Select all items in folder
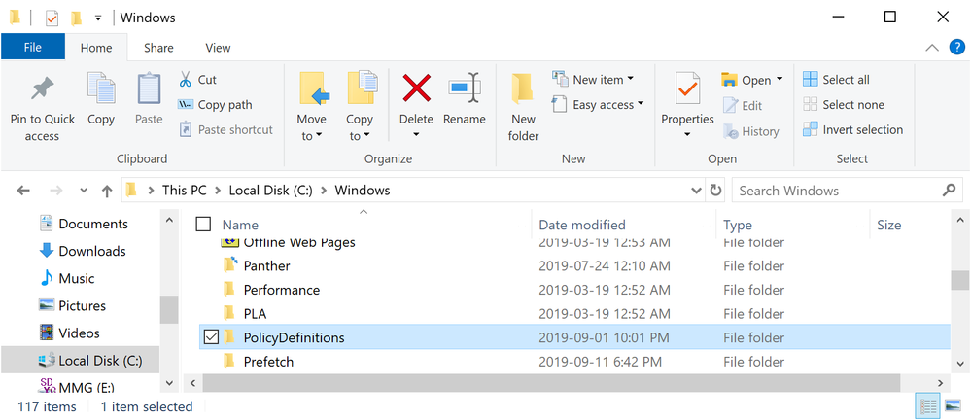The height and width of the screenshot is (420, 971). [836, 80]
